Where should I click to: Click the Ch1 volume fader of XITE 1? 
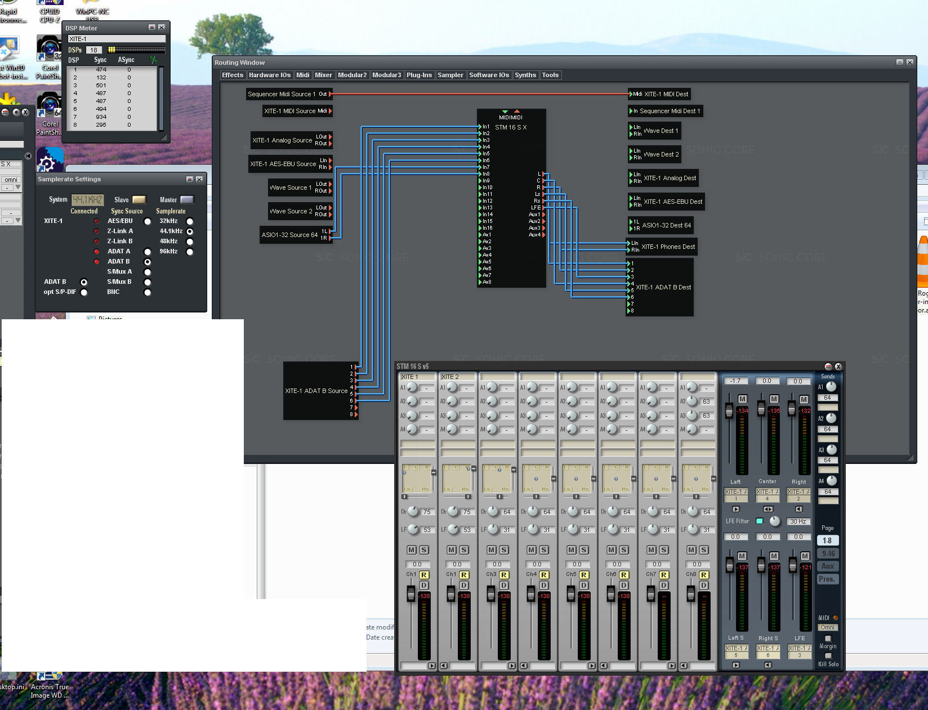coord(411,593)
